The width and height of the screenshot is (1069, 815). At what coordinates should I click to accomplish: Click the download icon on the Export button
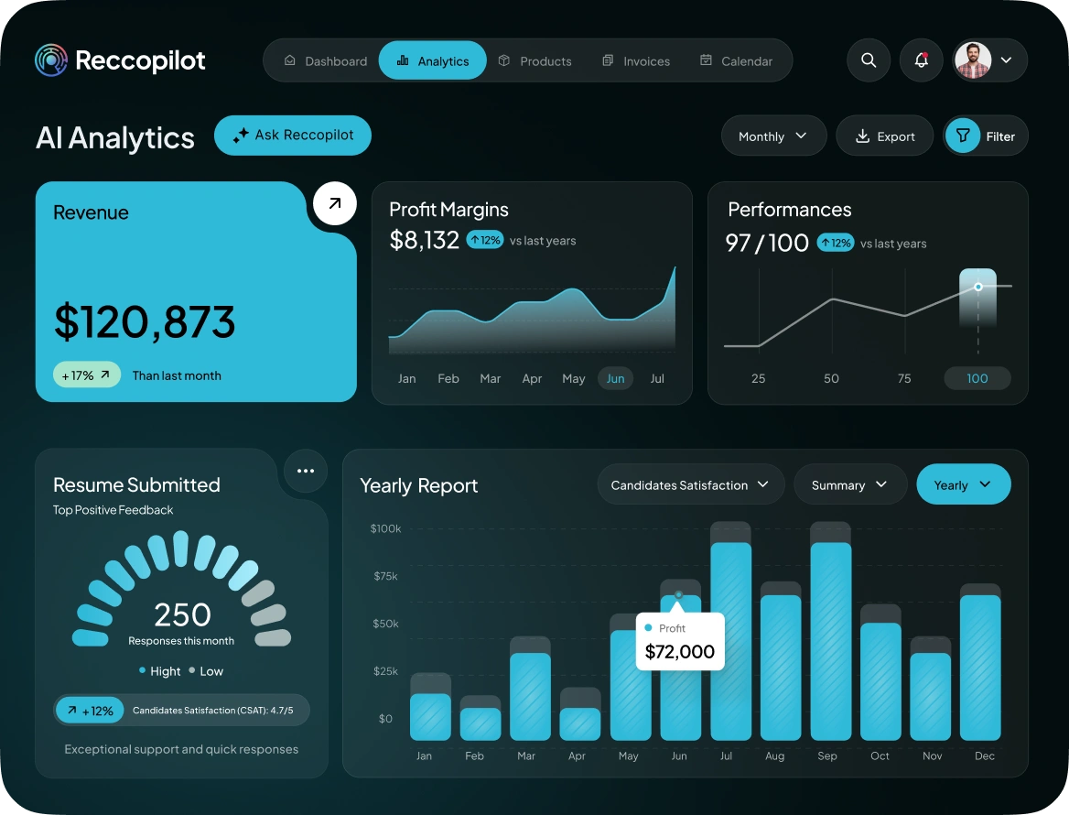861,135
